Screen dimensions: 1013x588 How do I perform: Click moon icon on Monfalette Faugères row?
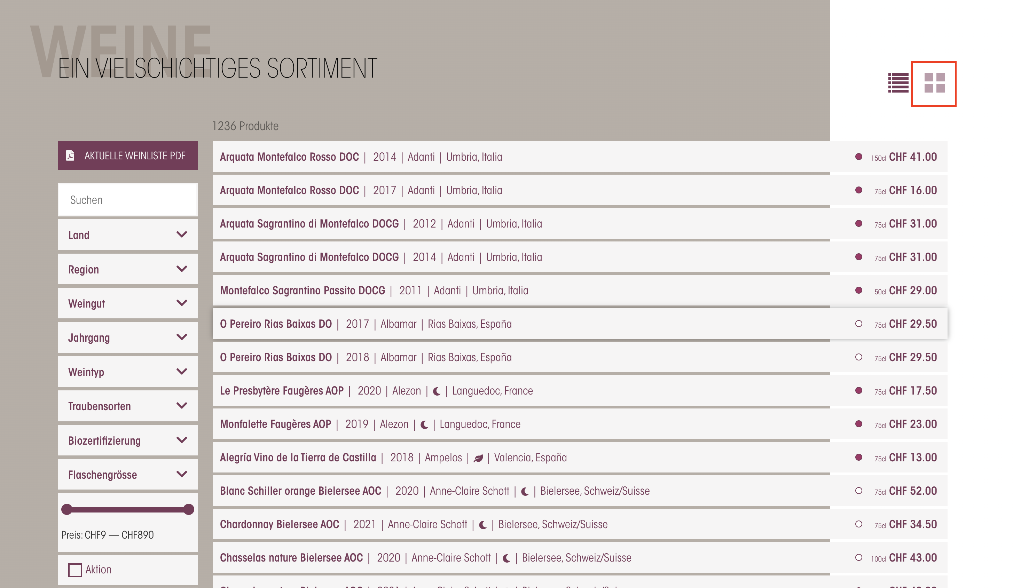tap(424, 424)
